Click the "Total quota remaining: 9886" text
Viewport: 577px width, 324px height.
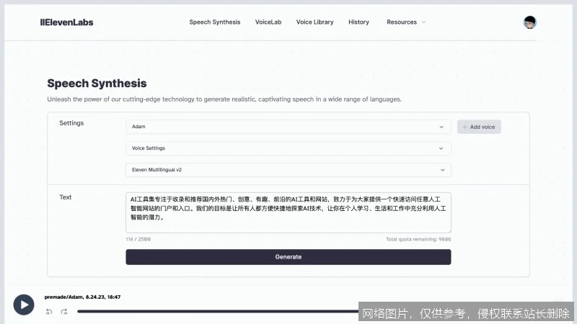click(x=418, y=239)
